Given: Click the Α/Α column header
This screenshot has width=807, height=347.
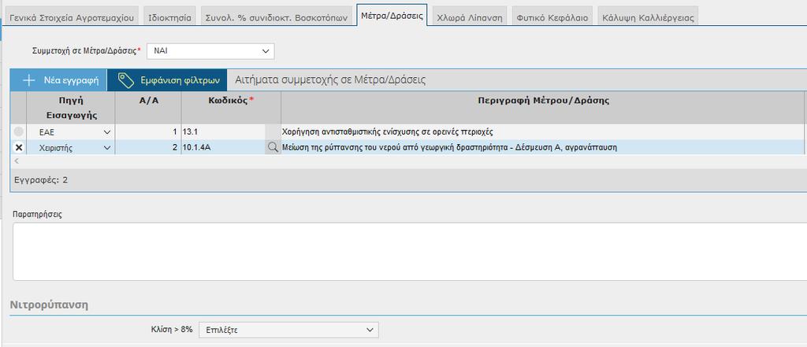Looking at the screenshot, I should (x=148, y=108).
